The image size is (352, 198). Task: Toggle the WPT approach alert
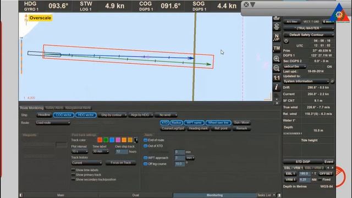click(x=145, y=158)
